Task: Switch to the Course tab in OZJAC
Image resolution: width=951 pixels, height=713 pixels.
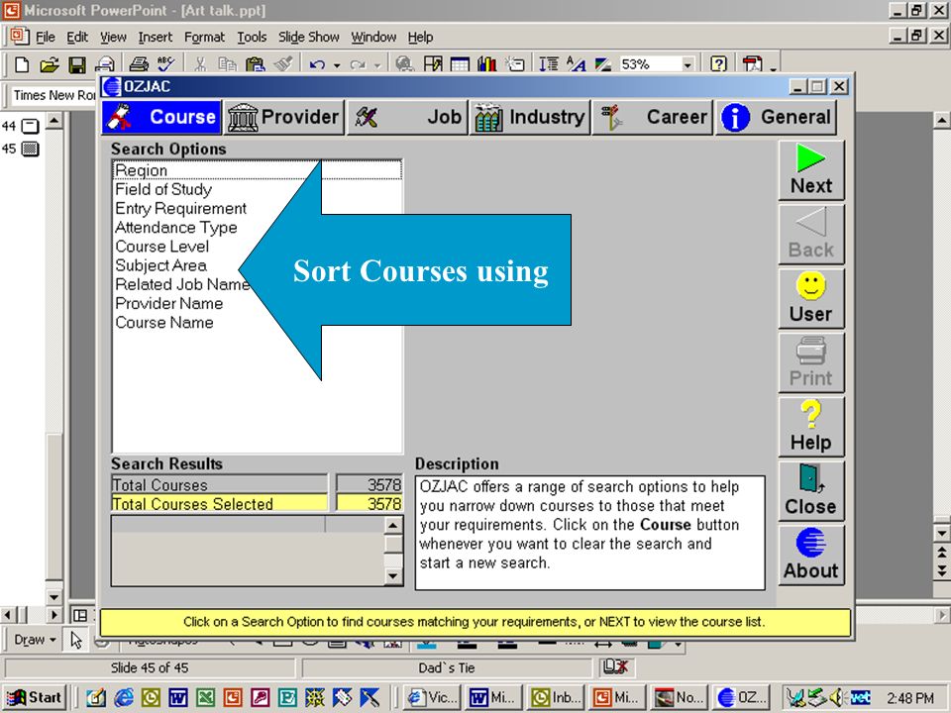Action: tap(161, 117)
